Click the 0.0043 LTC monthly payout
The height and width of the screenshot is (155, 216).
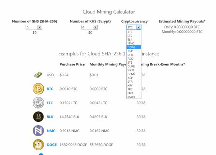click(98, 103)
